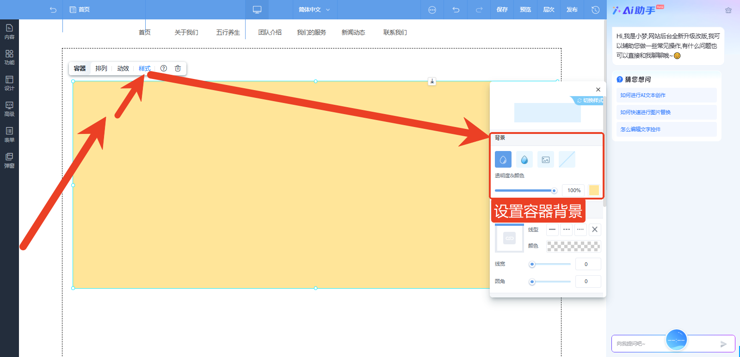Click the 保存 save button

[x=502, y=10]
